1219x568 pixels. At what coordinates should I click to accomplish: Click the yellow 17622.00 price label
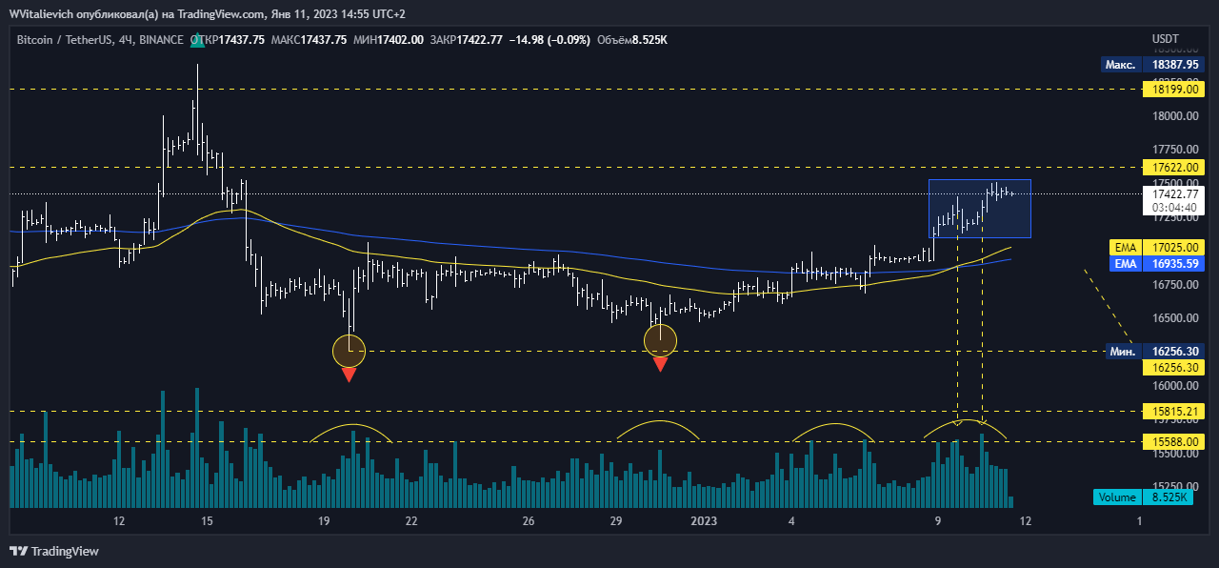click(x=1174, y=167)
